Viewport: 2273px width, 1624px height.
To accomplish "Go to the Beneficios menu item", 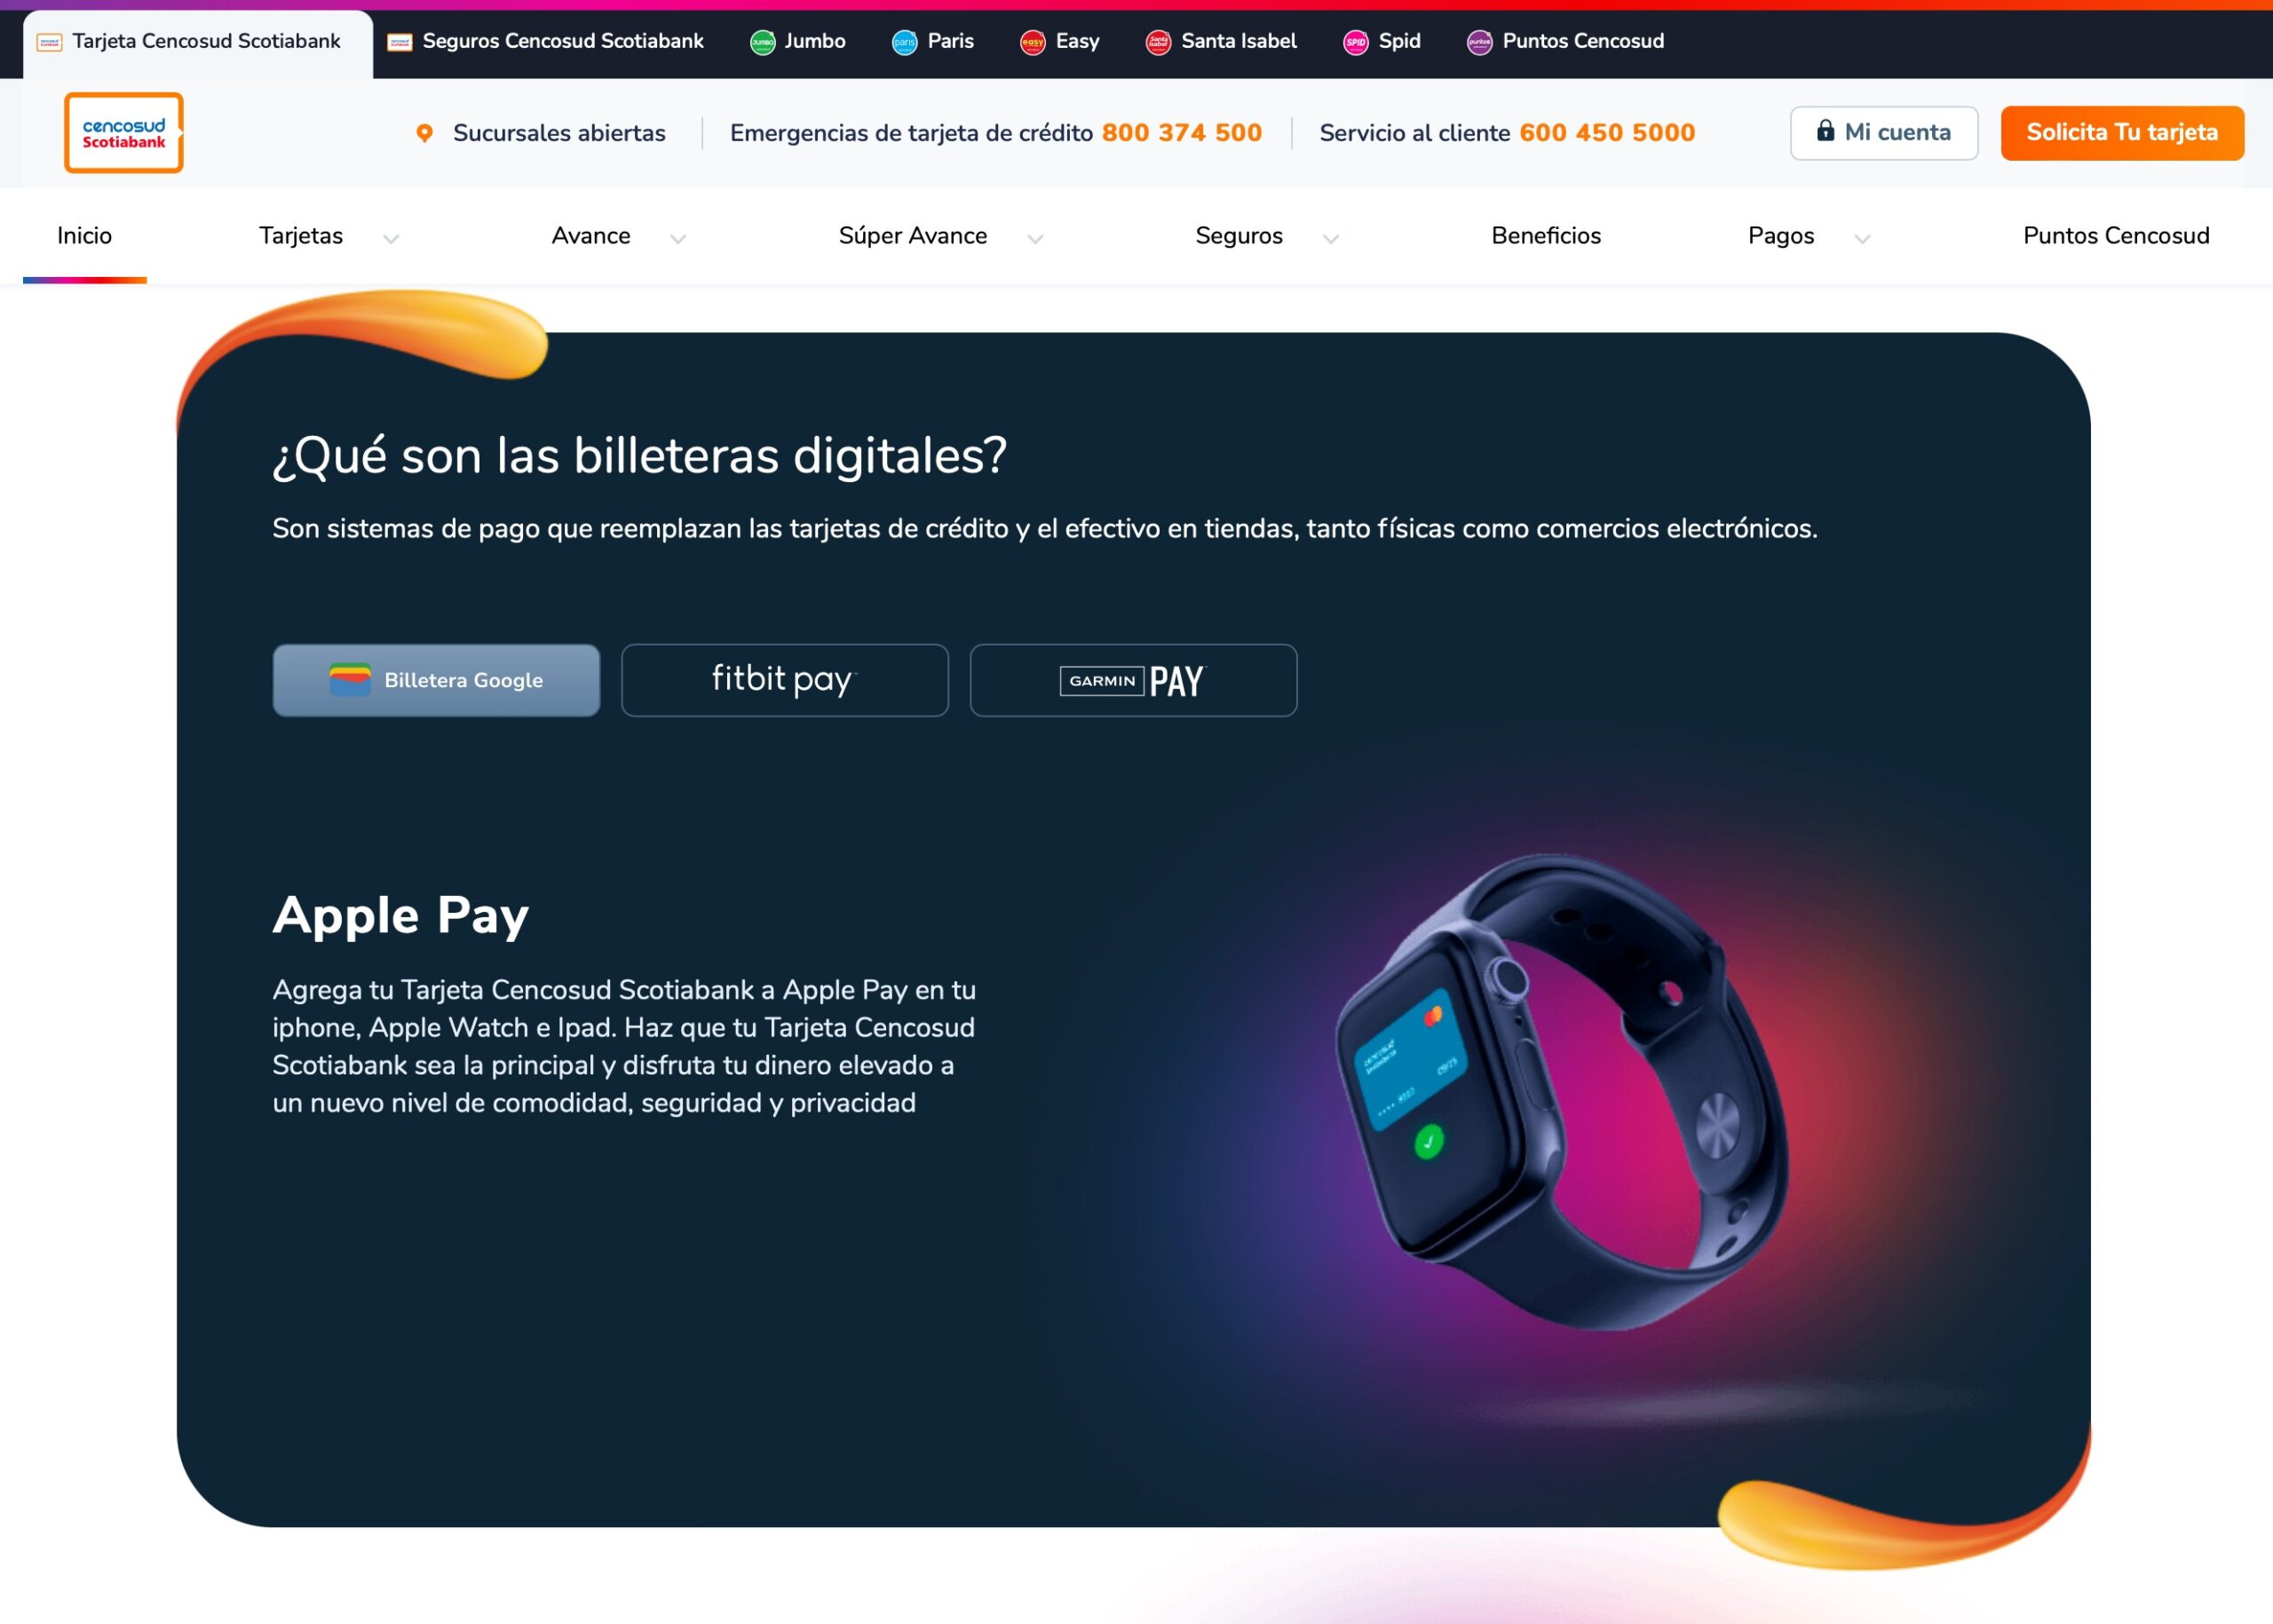I will click(x=1546, y=236).
